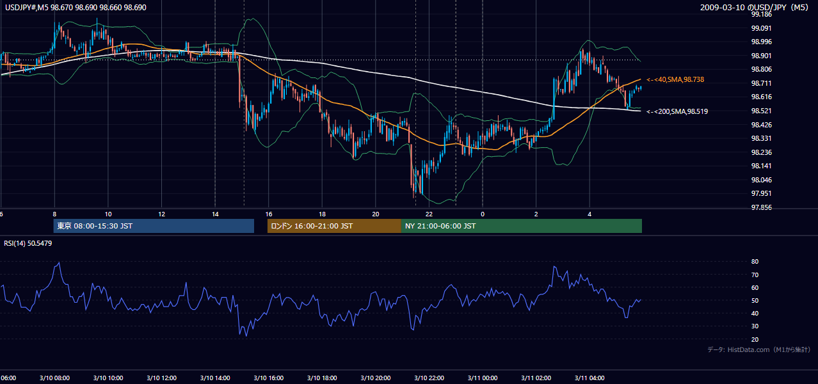The image size is (818, 384).
Task: Click hour marker 22 under price chart
Action: click(x=429, y=214)
